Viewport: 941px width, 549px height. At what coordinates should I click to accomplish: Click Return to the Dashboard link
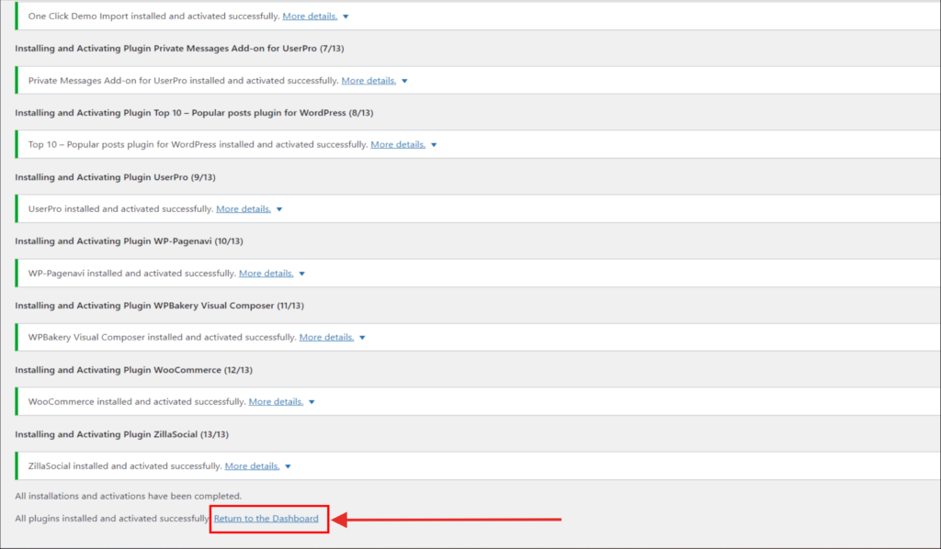pos(266,519)
